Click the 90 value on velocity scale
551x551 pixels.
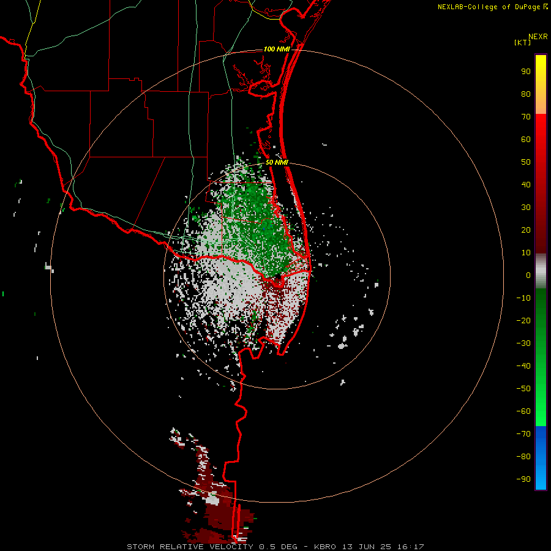[526, 72]
